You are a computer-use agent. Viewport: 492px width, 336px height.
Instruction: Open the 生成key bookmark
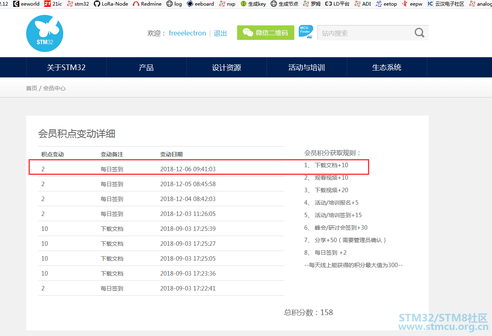tap(253, 4)
